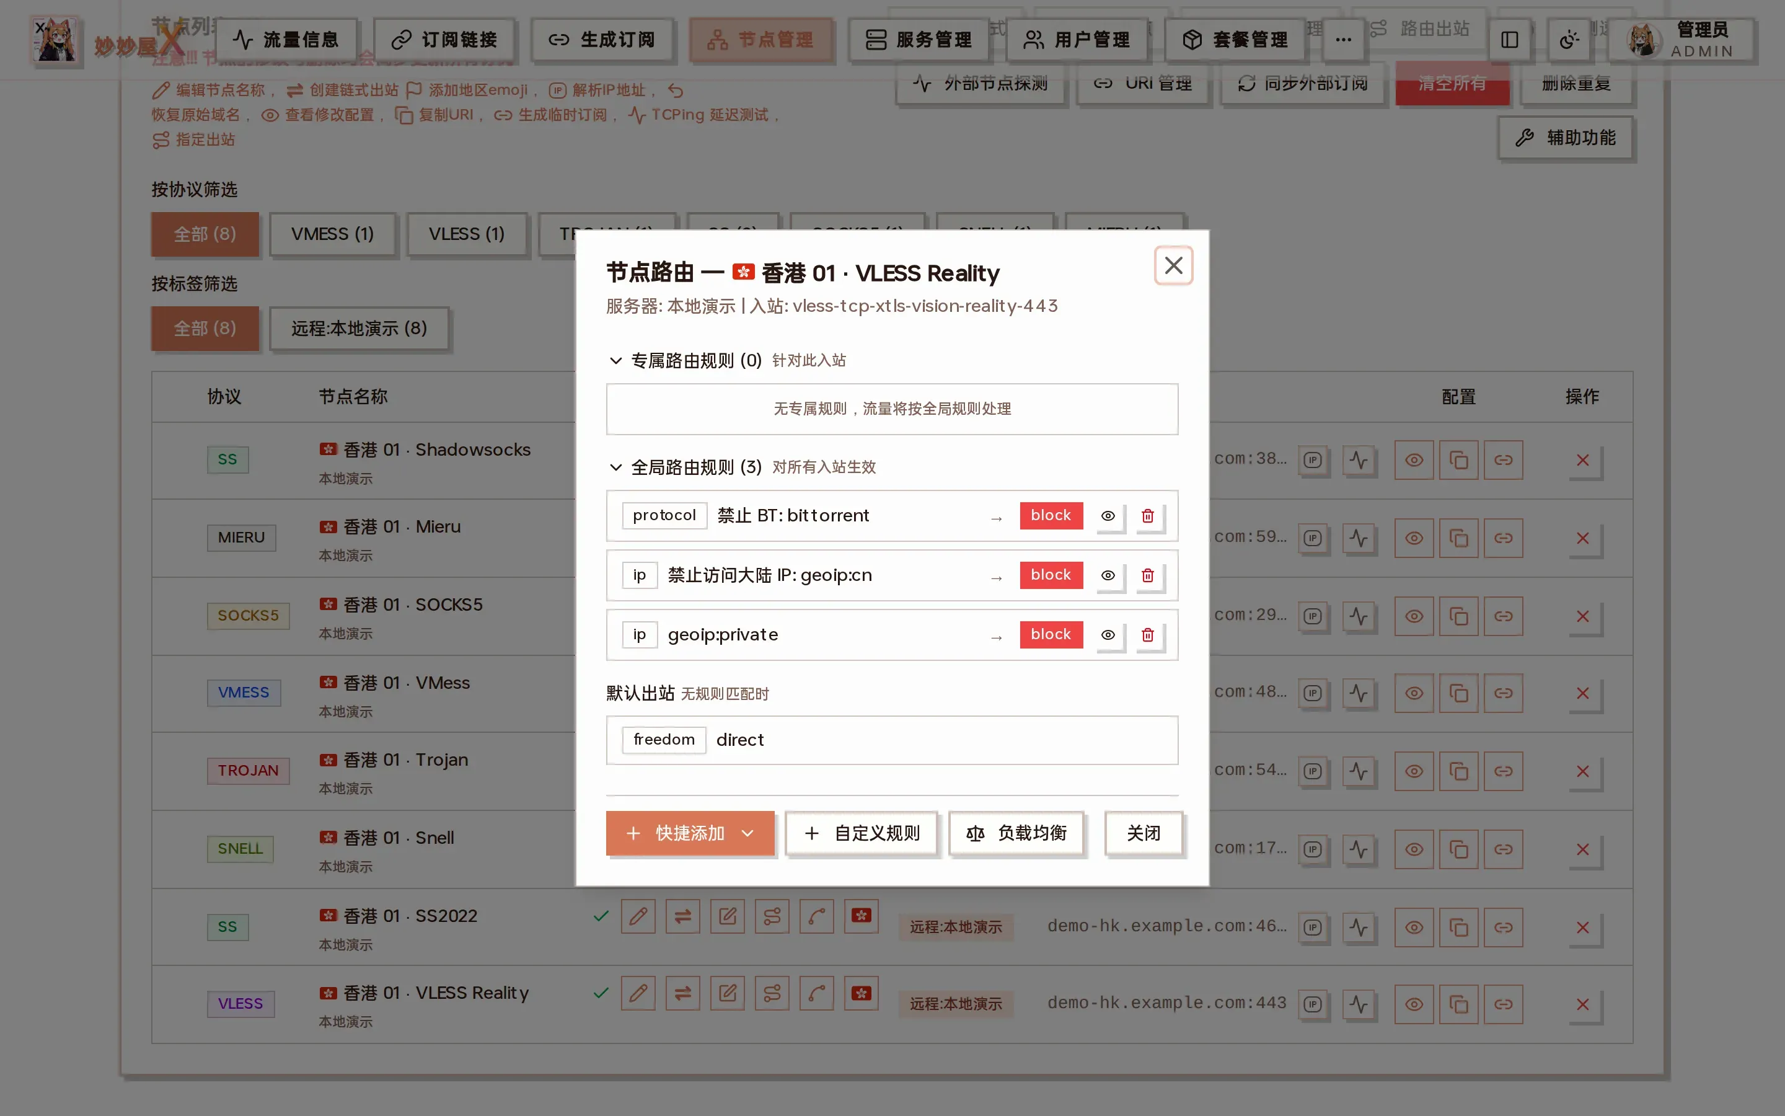Open the 订阅链接 tab
The height and width of the screenshot is (1116, 1785).
pos(444,40)
